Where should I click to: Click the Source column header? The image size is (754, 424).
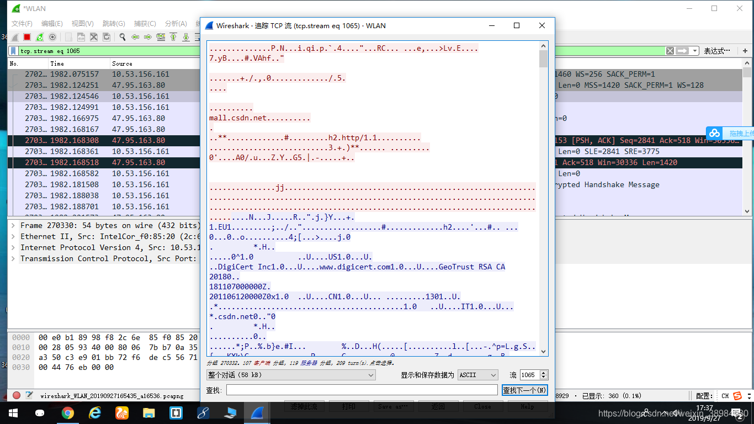coord(155,63)
